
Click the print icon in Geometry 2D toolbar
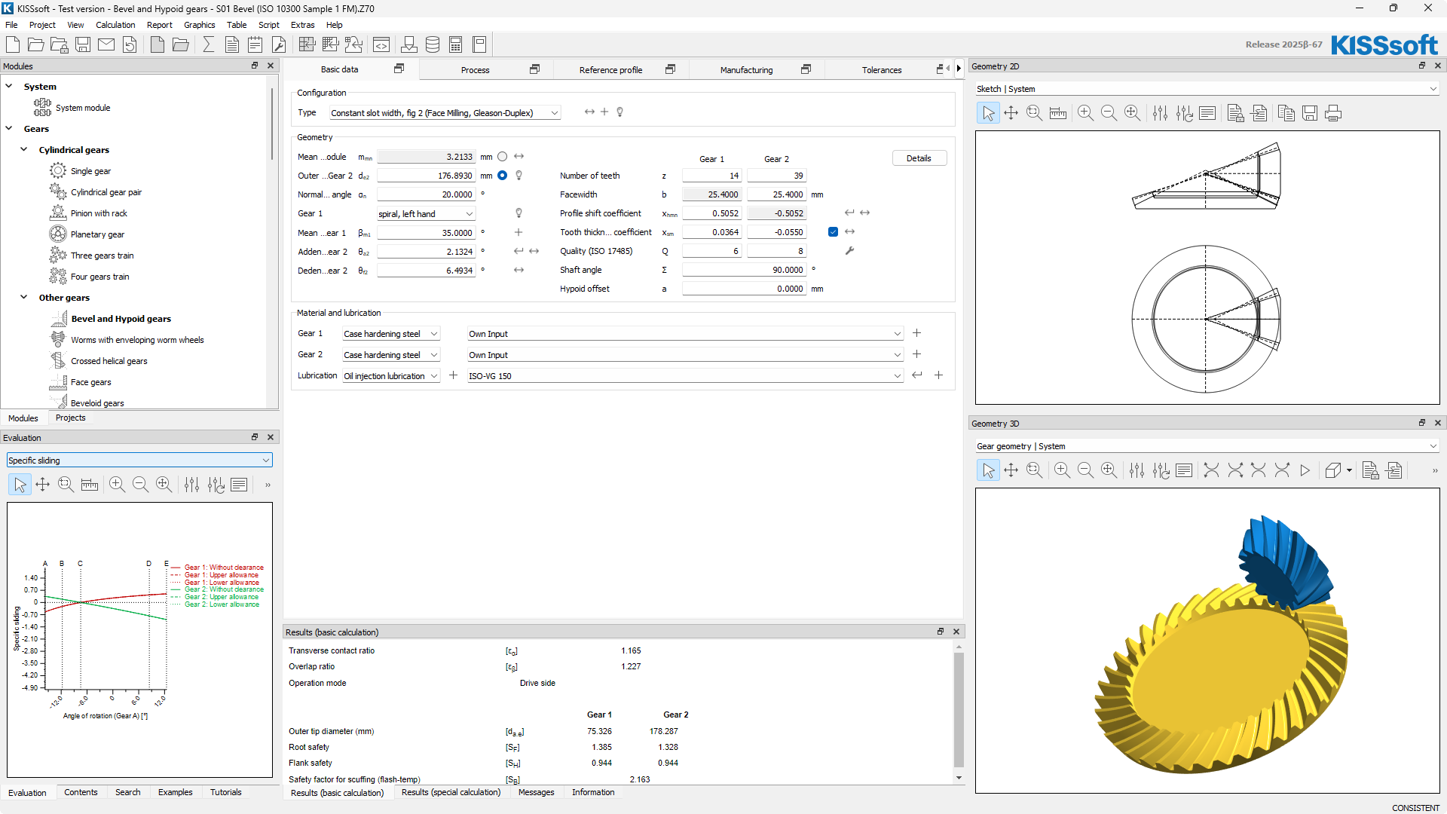click(1333, 114)
